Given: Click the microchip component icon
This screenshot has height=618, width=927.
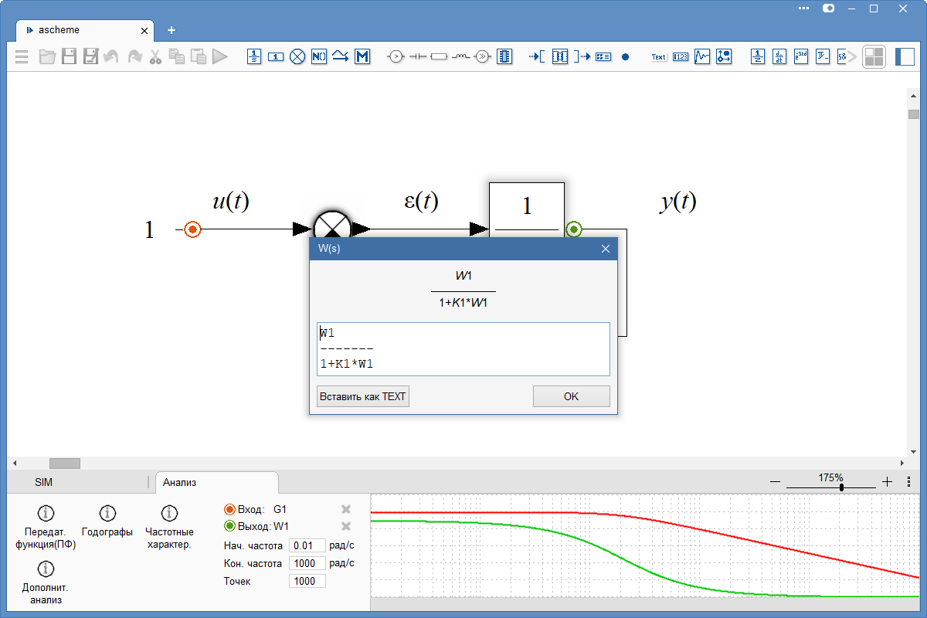Looking at the screenshot, I should 504,56.
